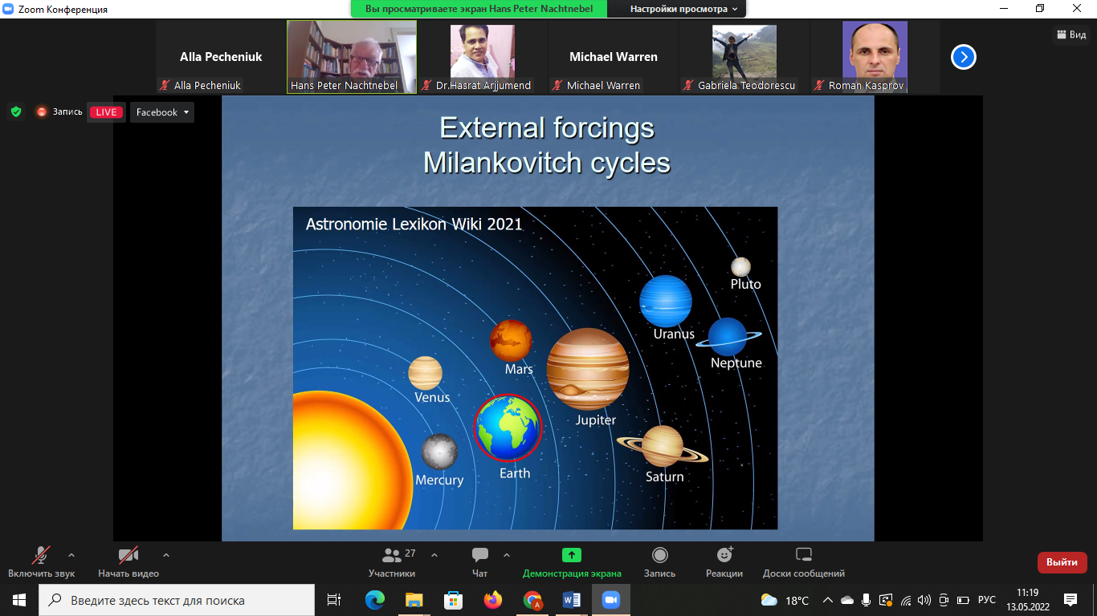Open the Participants panel icon

click(392, 556)
